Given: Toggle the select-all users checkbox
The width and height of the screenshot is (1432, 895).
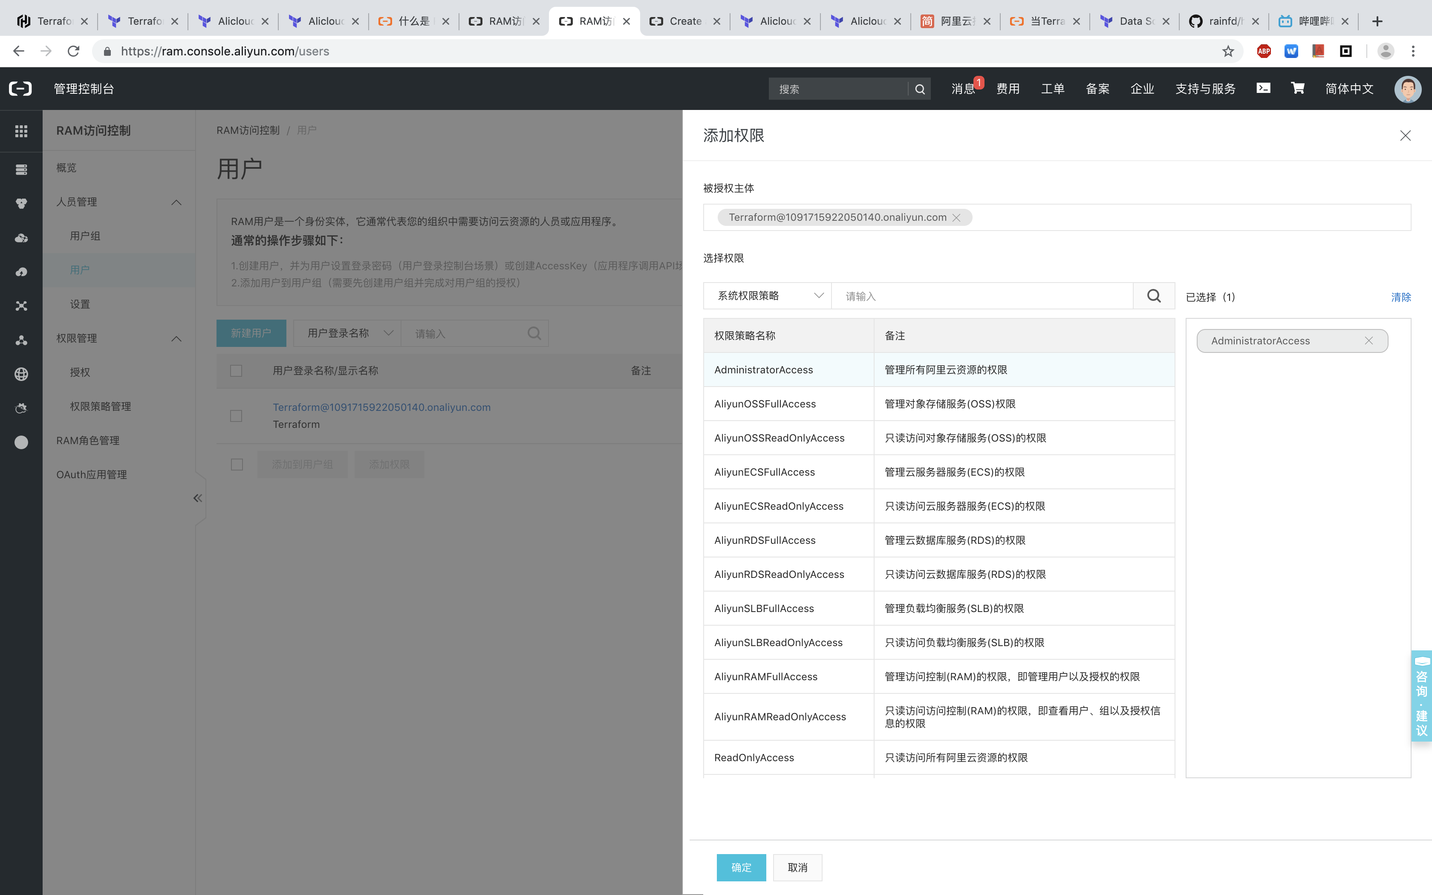Looking at the screenshot, I should [236, 371].
